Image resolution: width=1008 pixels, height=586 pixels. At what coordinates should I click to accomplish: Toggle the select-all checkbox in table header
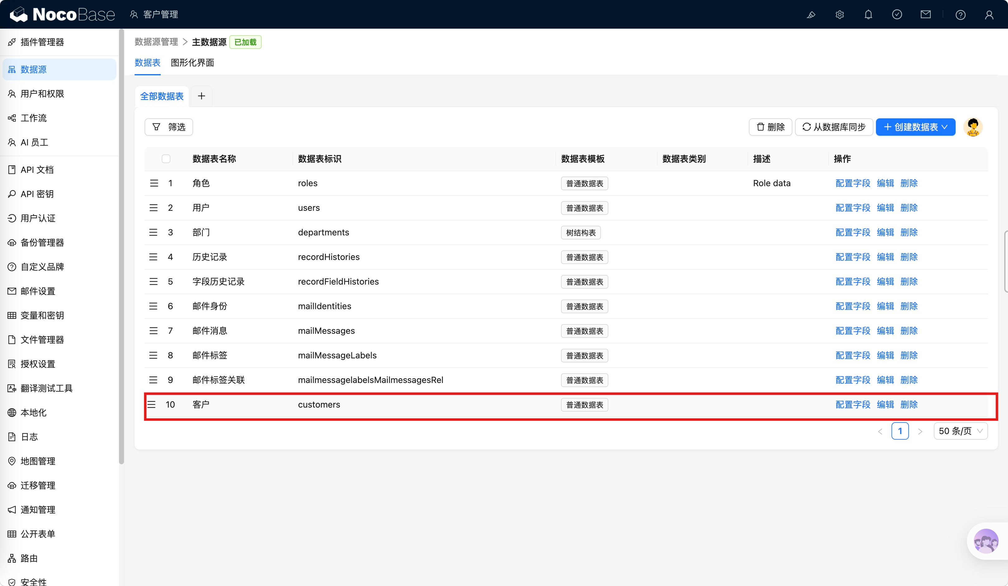pos(166,159)
